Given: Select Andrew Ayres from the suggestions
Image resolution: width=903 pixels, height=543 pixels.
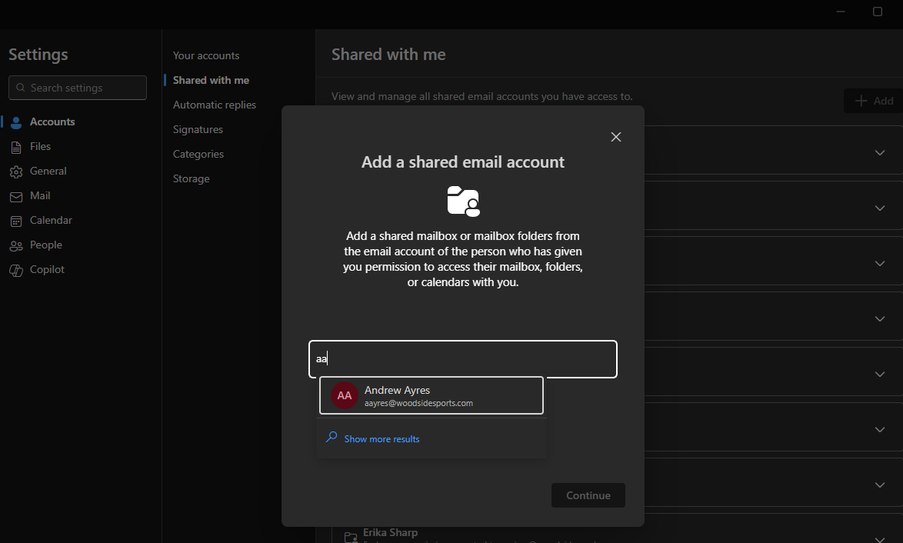Looking at the screenshot, I should pyautogui.click(x=431, y=395).
